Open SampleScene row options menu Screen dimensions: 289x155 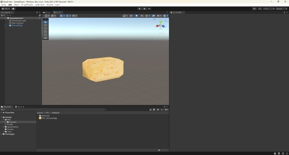coord(40,18)
